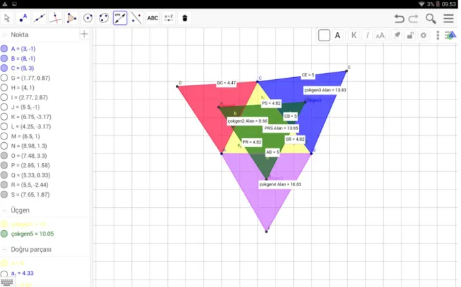Viewport: 461px width, 287px height.
Task: Undo the last action
Action: coord(399,18)
